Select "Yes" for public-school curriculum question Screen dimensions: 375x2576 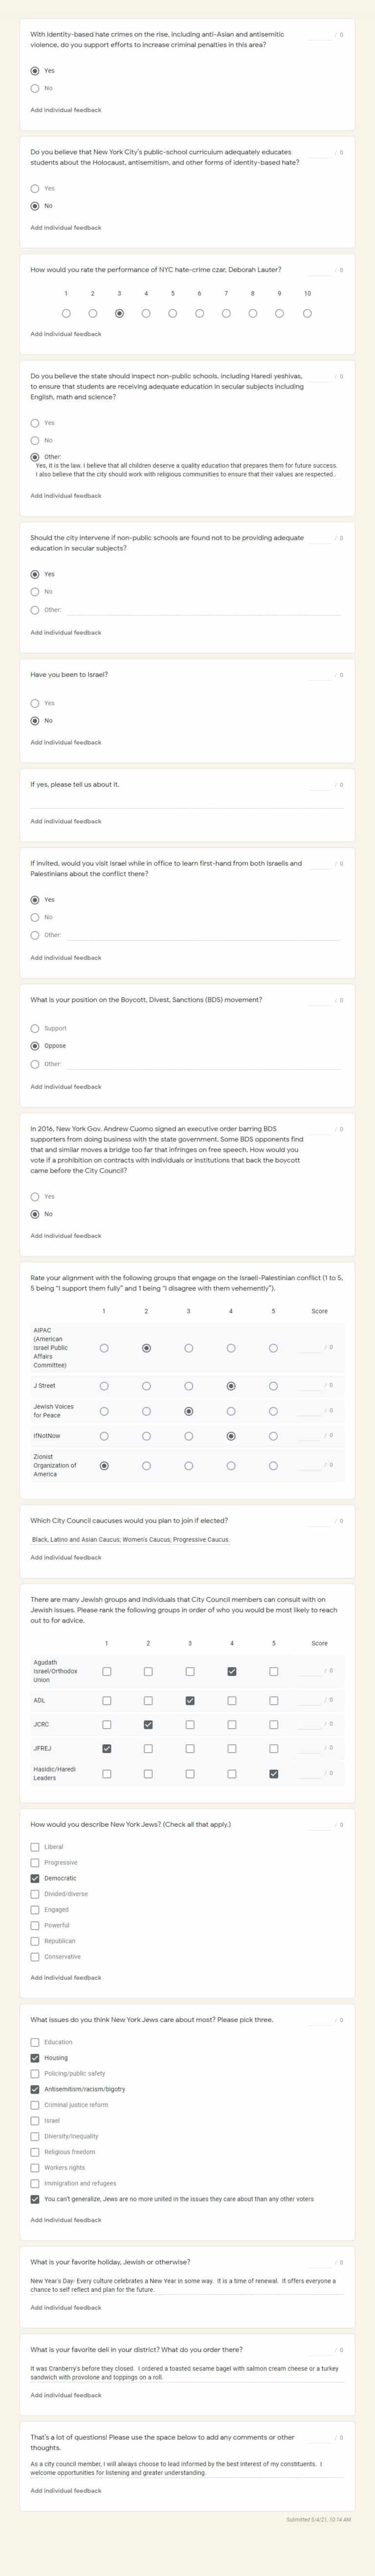pos(35,188)
